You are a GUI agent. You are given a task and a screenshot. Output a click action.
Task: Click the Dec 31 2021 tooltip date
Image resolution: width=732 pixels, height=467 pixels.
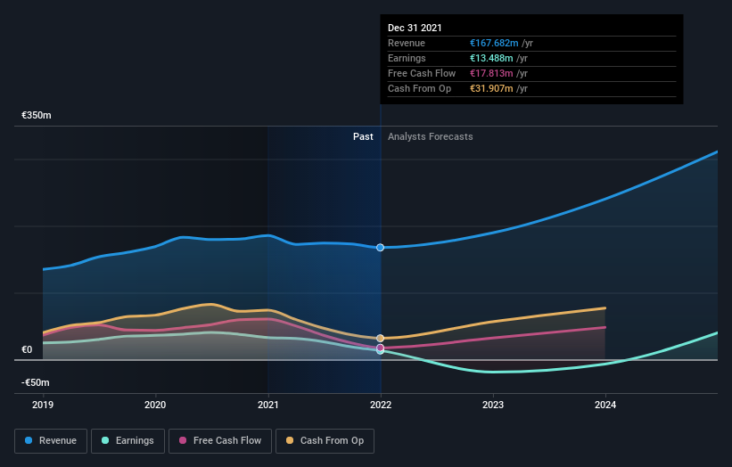click(415, 28)
